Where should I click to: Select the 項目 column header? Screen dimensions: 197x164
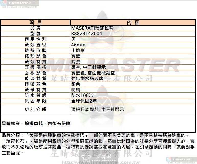[35, 22]
